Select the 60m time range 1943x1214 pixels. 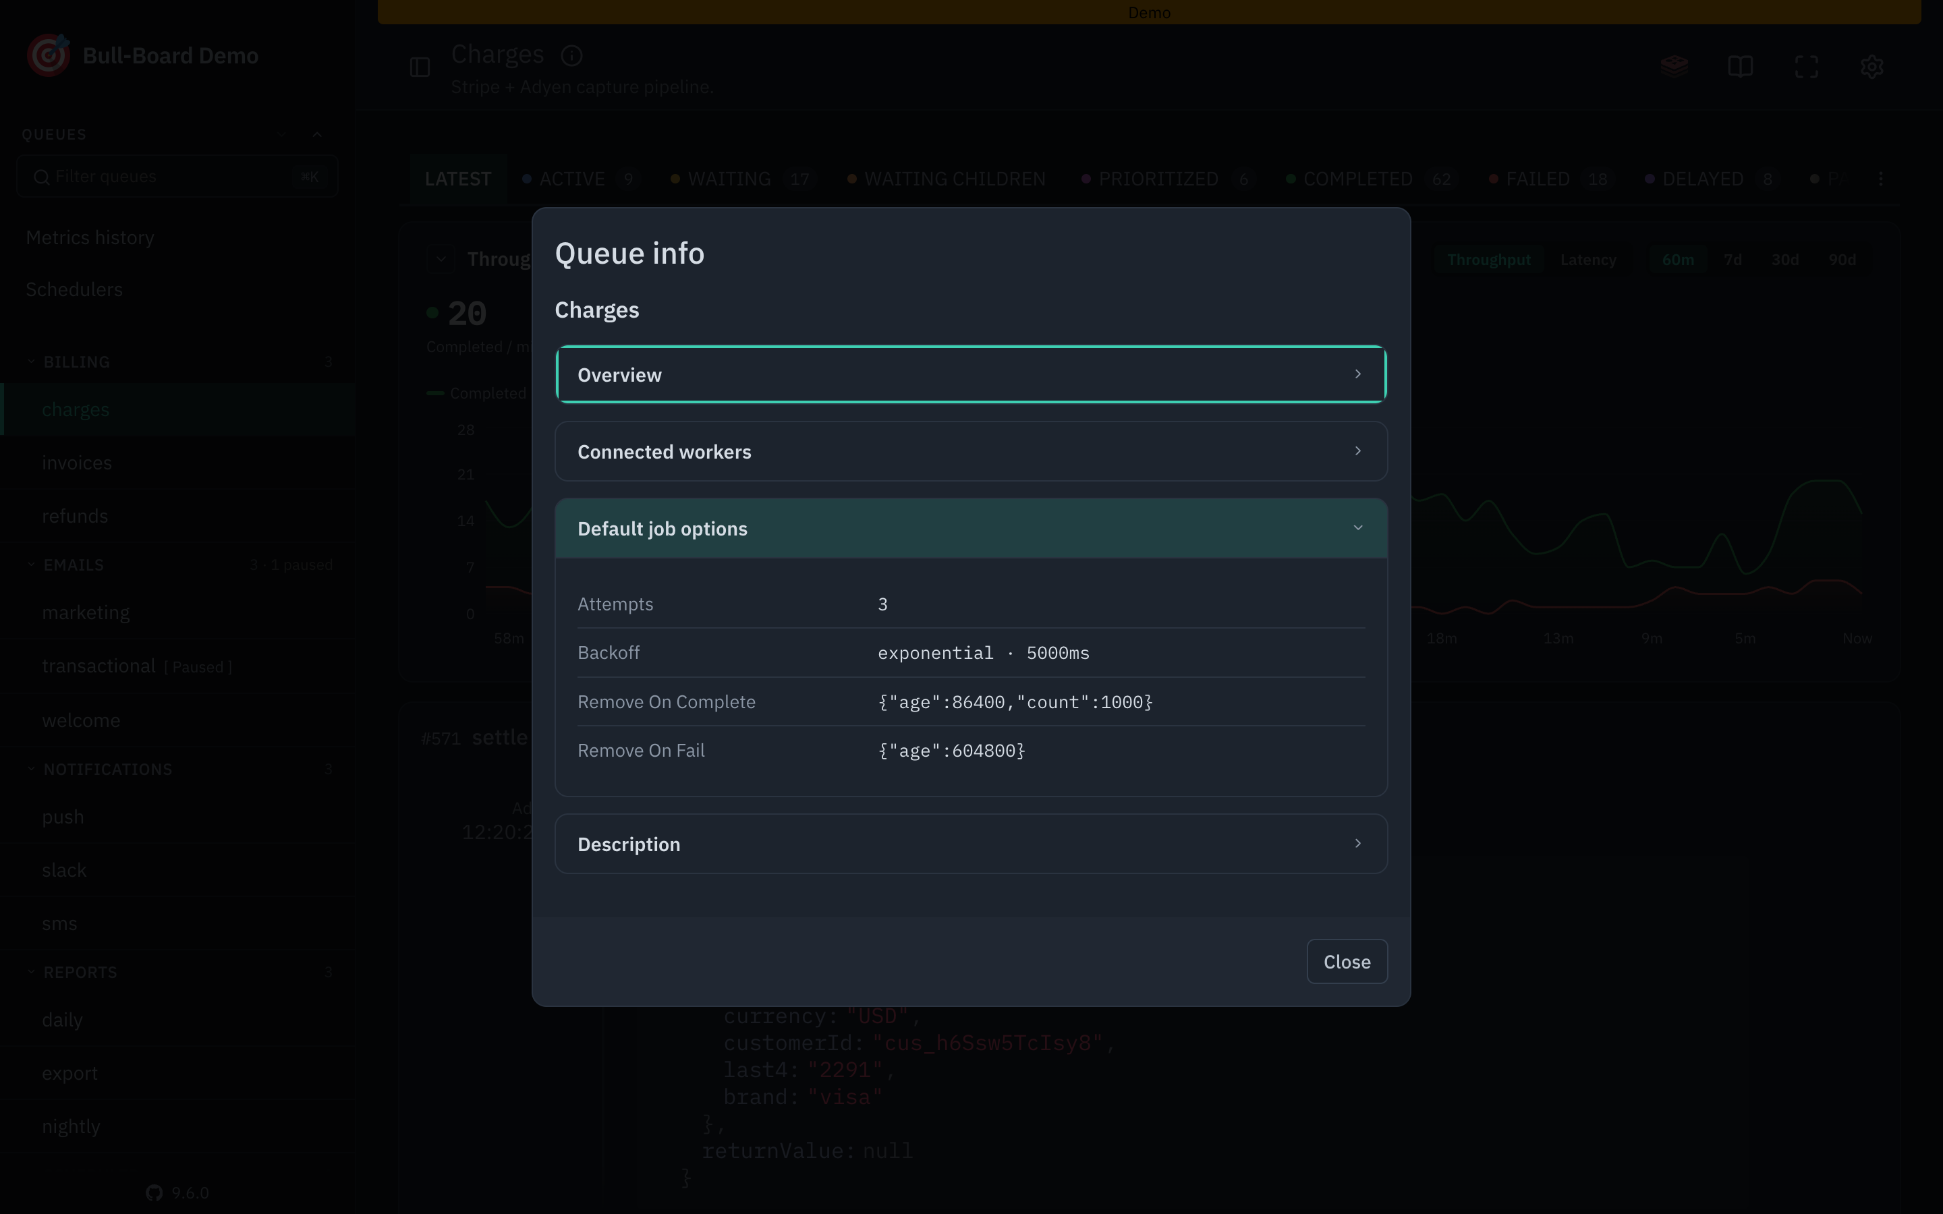click(x=1677, y=260)
